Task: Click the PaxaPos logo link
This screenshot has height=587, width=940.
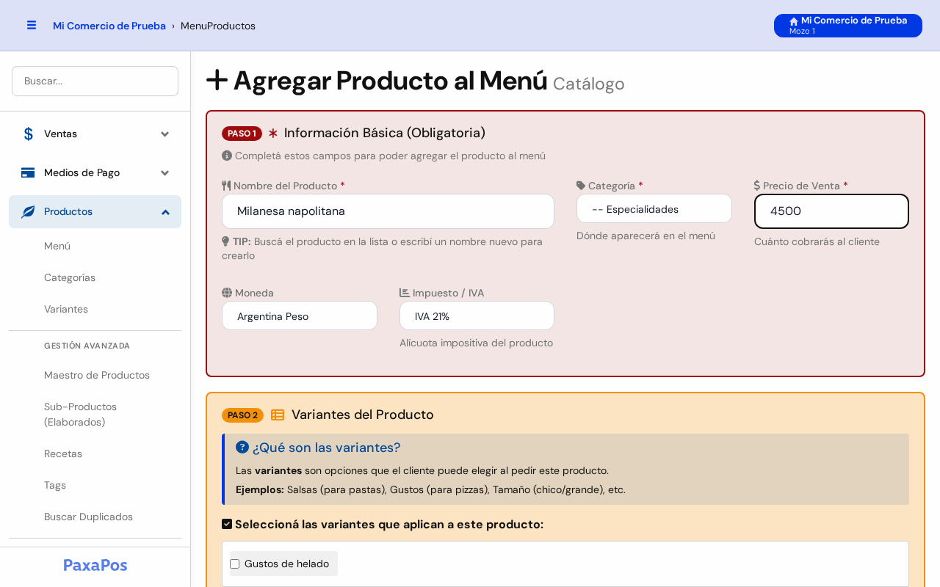Action: point(95,565)
